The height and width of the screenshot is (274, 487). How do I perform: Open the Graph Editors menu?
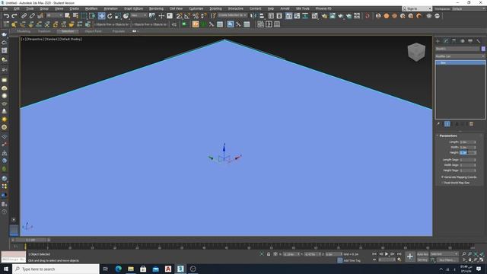click(x=133, y=8)
